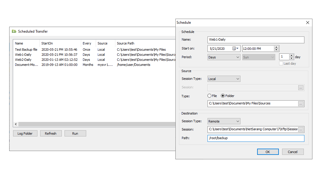Click the Once cell in Every column
The image size is (327, 178).
point(86,50)
